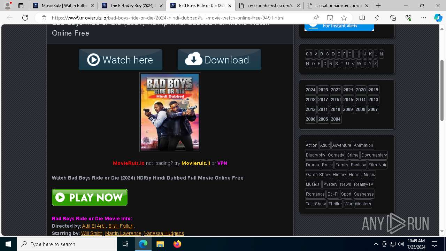Click the Windows search box
Screen dimensions: 446x251
point(67,244)
